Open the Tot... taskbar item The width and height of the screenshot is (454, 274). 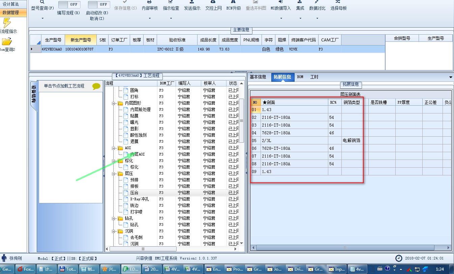[67, 269]
